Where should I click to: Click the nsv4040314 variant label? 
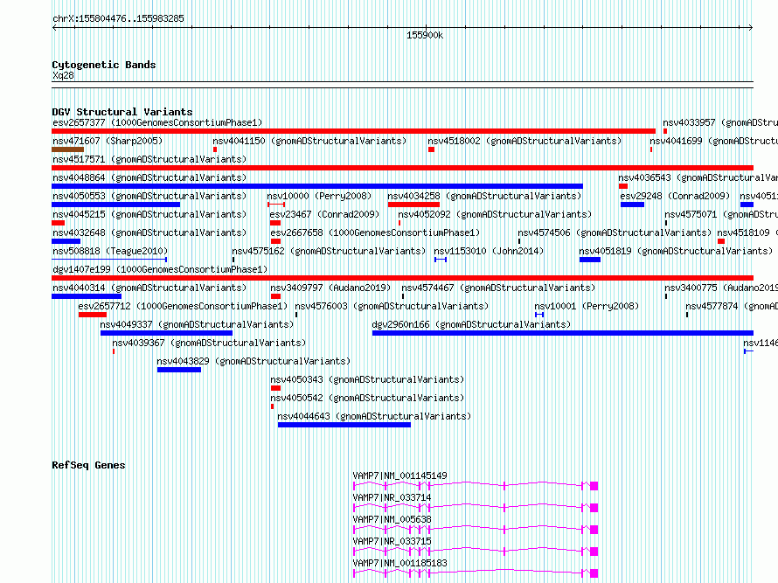(x=149, y=288)
